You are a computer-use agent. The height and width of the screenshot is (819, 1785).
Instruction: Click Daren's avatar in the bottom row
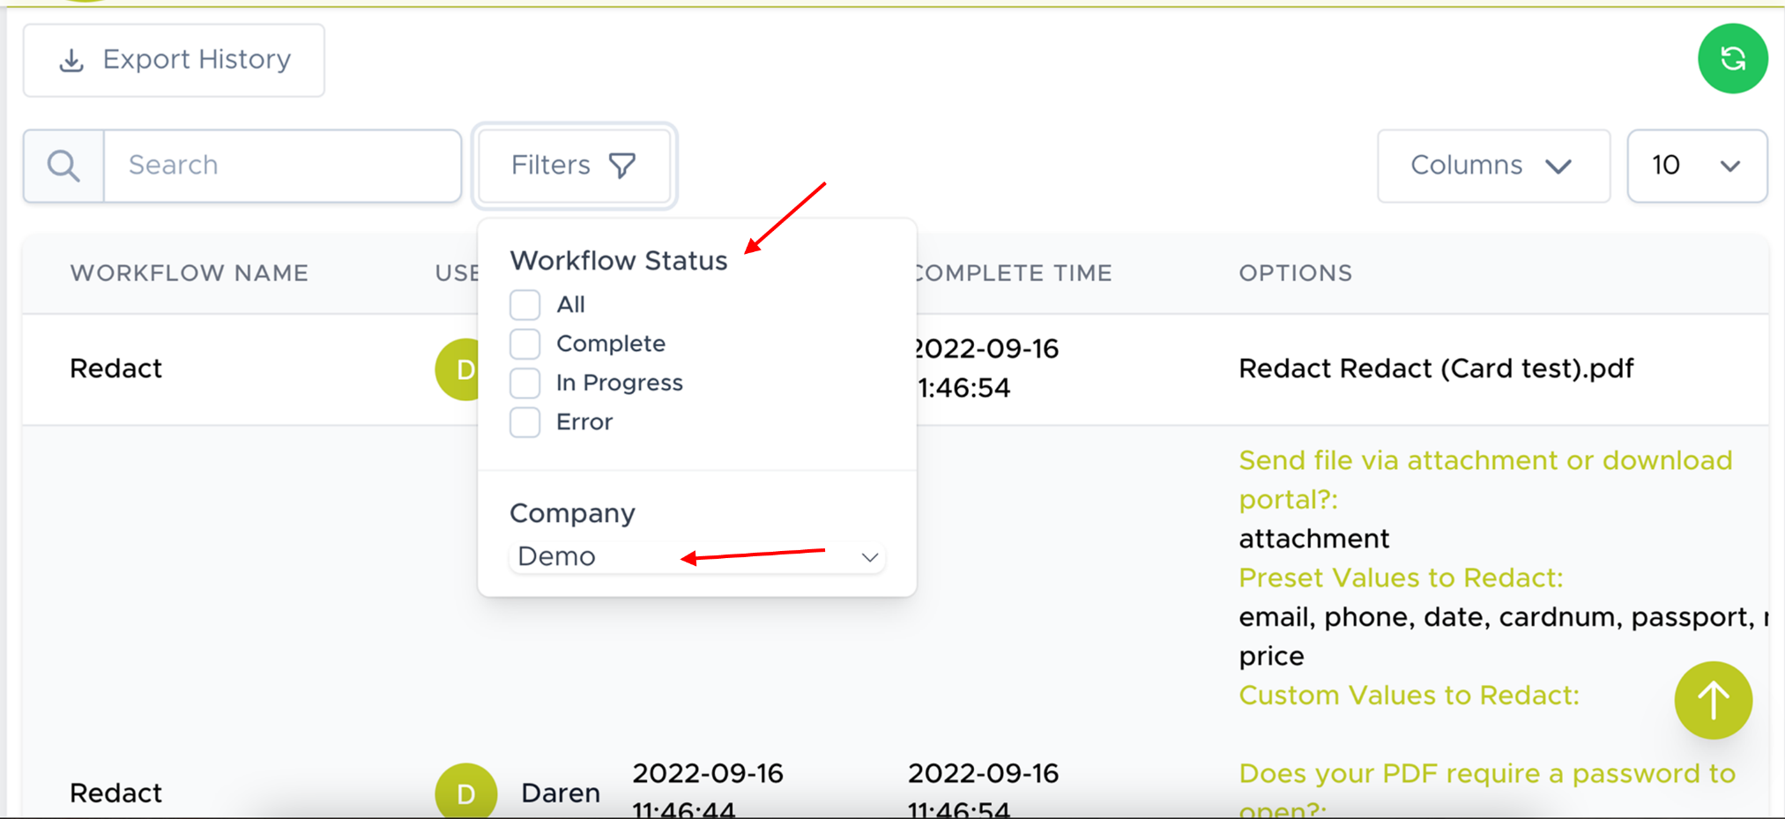click(x=465, y=792)
